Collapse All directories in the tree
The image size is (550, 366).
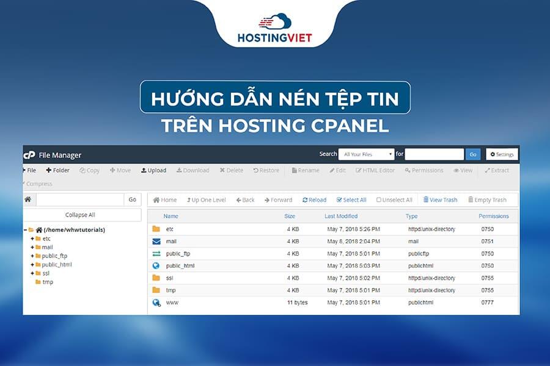click(79, 215)
